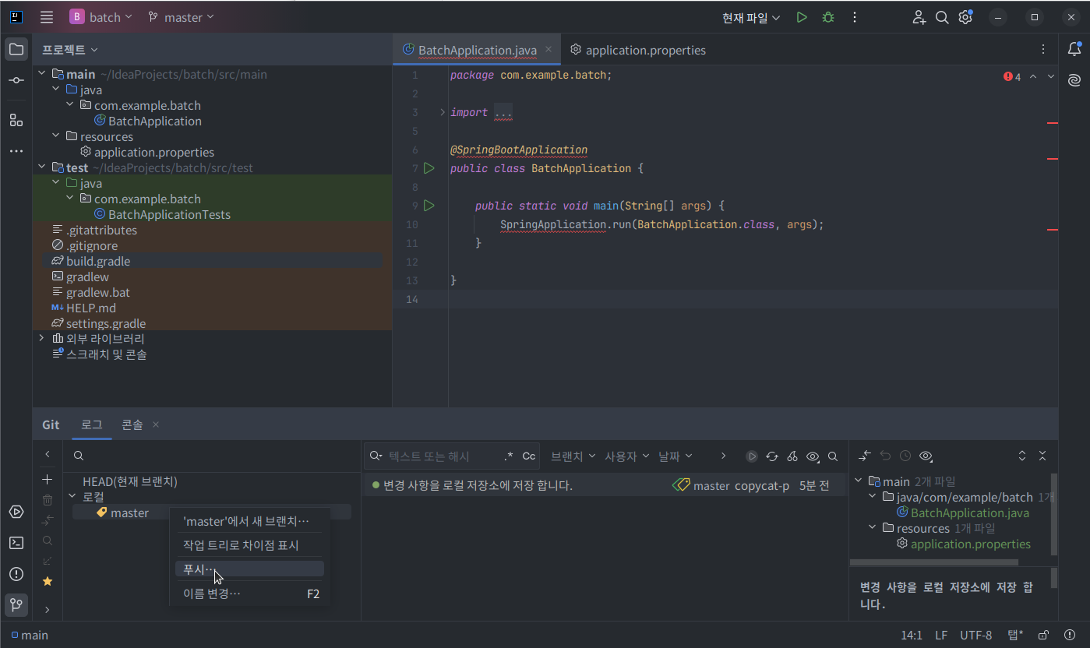1090x648 pixels.
Task: Toggle regex option in log search
Action: click(509, 456)
